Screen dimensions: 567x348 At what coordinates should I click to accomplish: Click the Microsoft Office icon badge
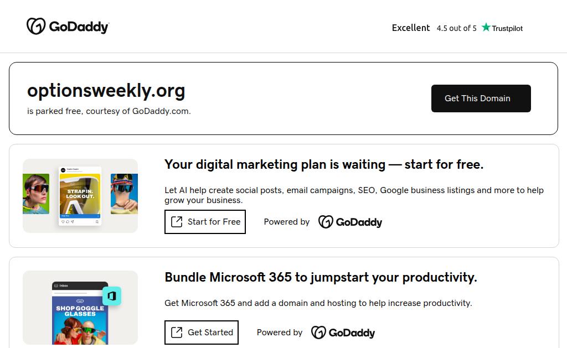tap(112, 296)
